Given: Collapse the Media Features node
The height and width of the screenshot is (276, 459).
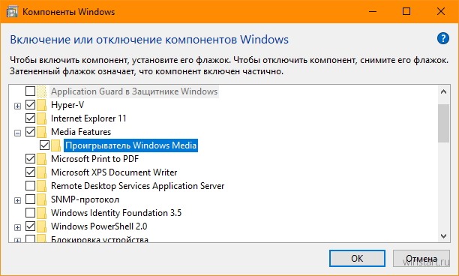Looking at the screenshot, I should [17, 133].
